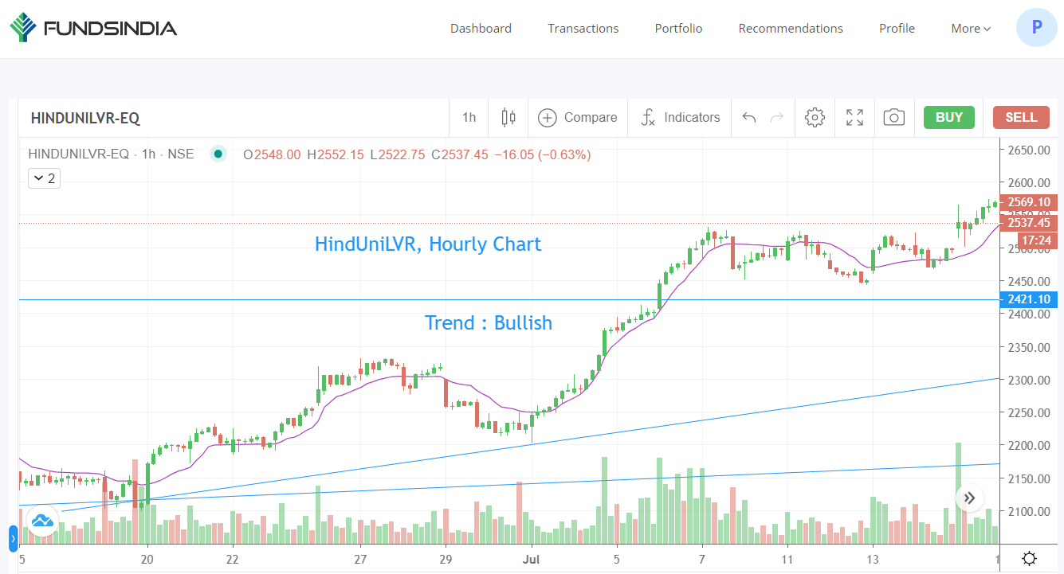Image resolution: width=1064 pixels, height=574 pixels.
Task: Open the Dashboard page
Action: [x=481, y=29]
